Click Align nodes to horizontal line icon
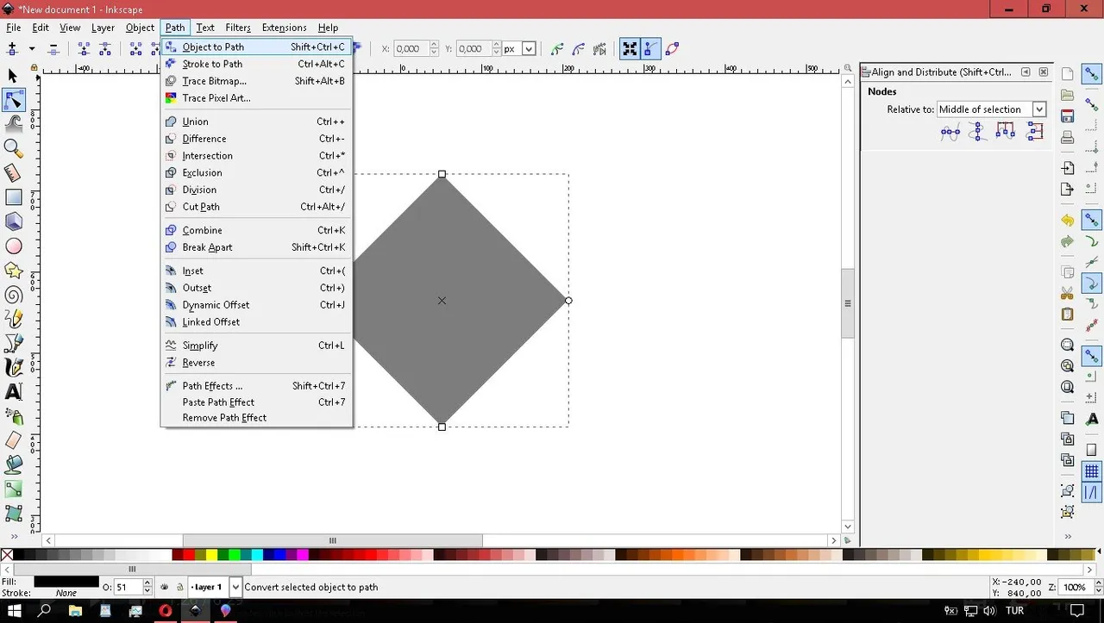The height and width of the screenshot is (623, 1104). pyautogui.click(x=950, y=132)
